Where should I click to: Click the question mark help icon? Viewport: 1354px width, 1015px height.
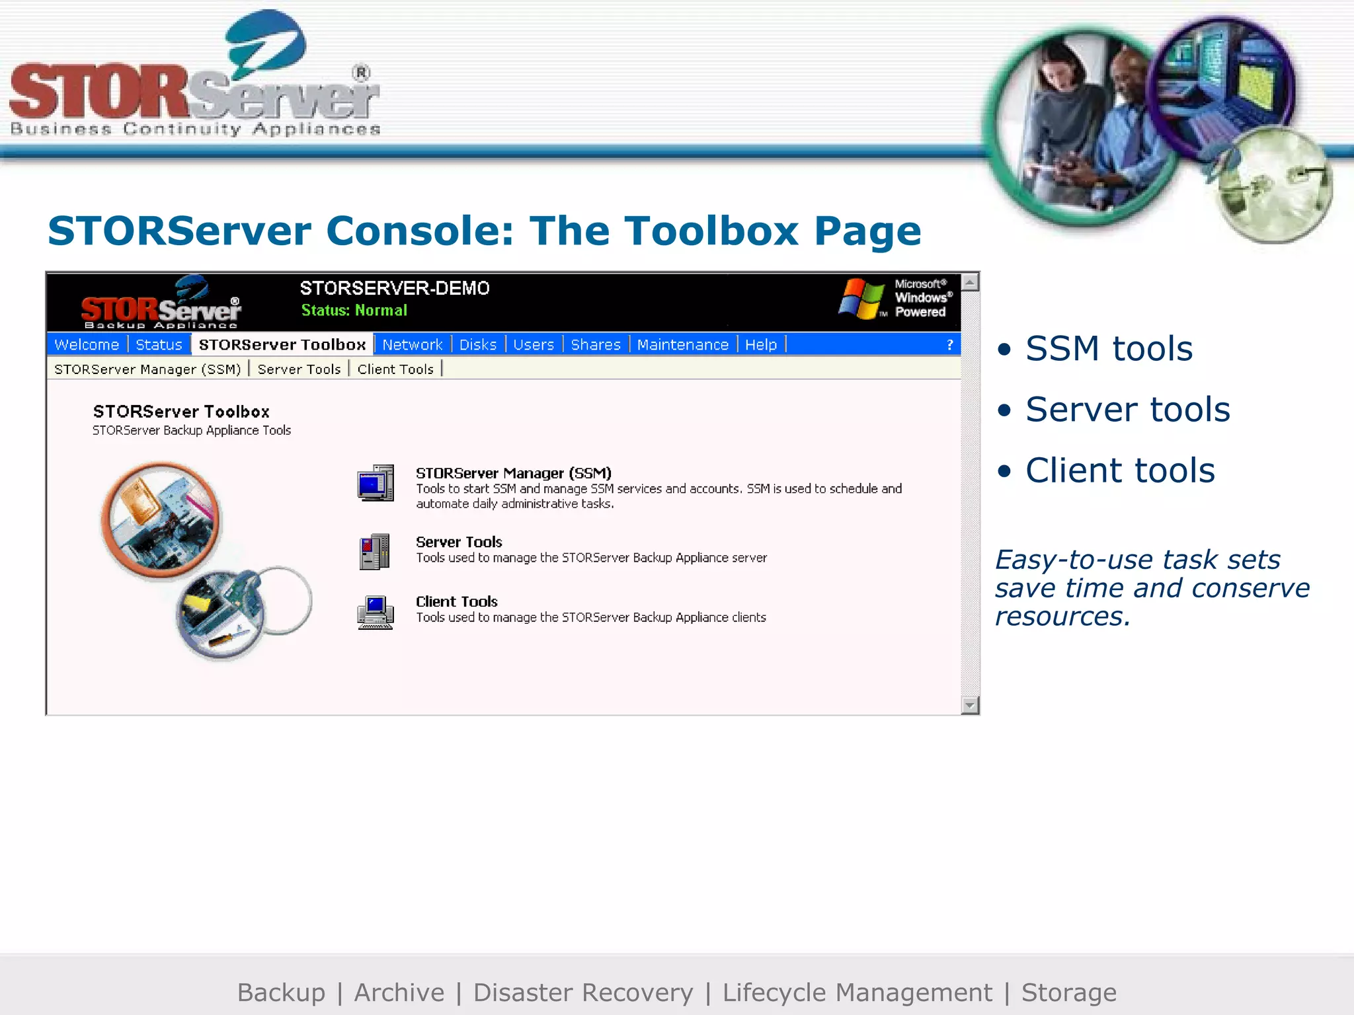coord(950,344)
